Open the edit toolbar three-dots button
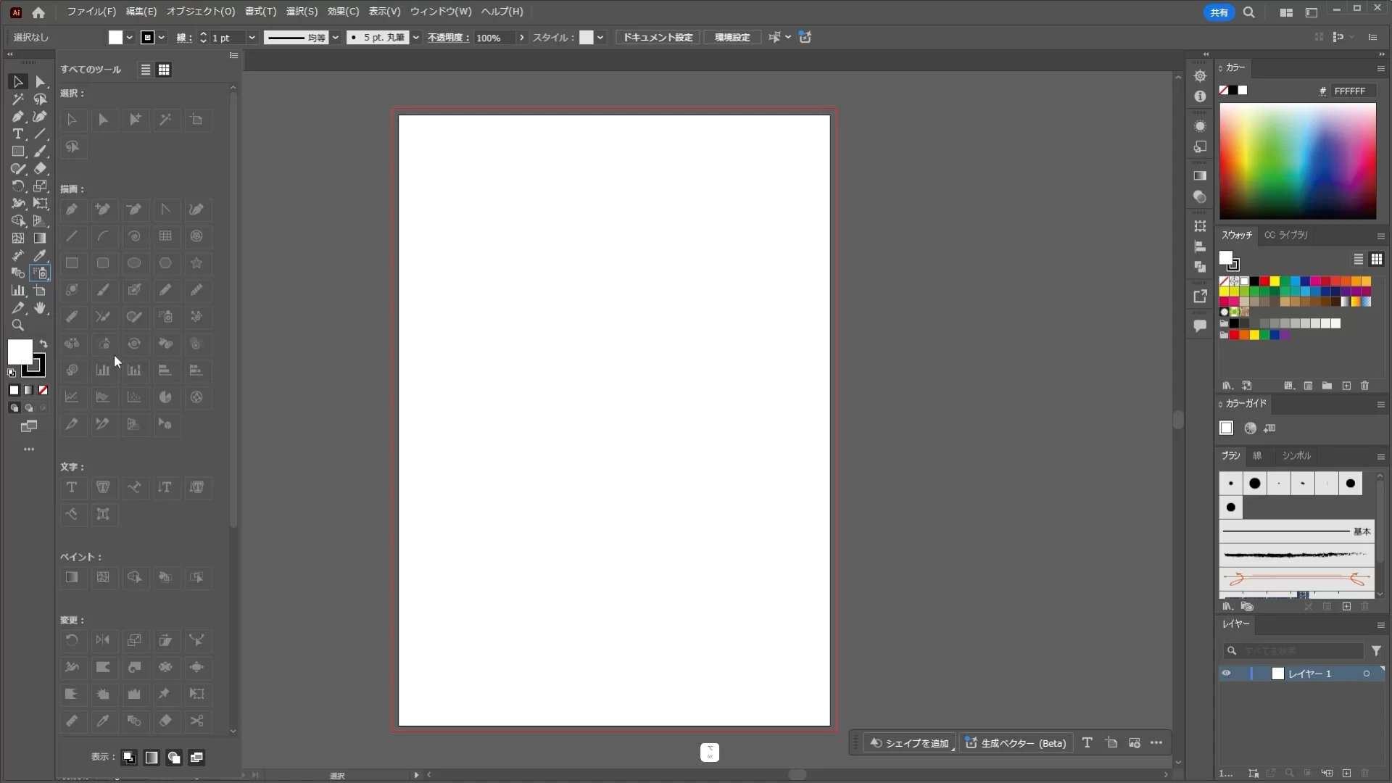The width and height of the screenshot is (1392, 783). click(x=29, y=449)
